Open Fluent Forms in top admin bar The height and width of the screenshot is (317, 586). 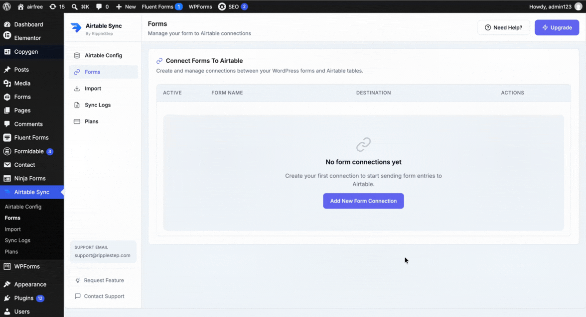[x=162, y=6]
